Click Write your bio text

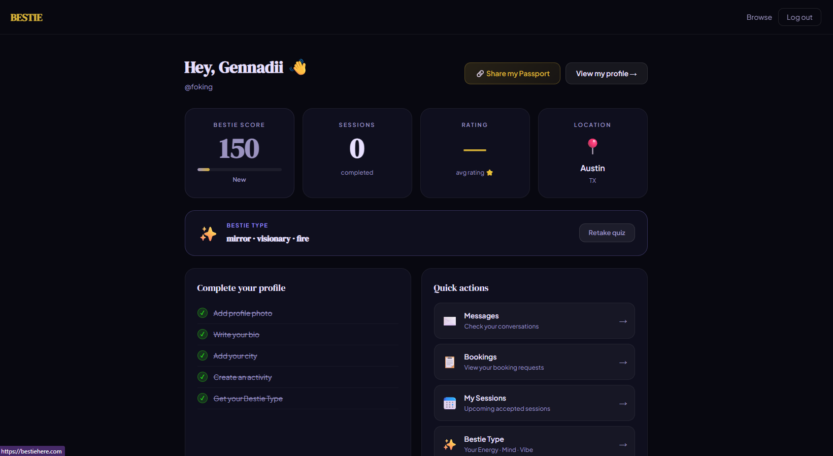236,335
